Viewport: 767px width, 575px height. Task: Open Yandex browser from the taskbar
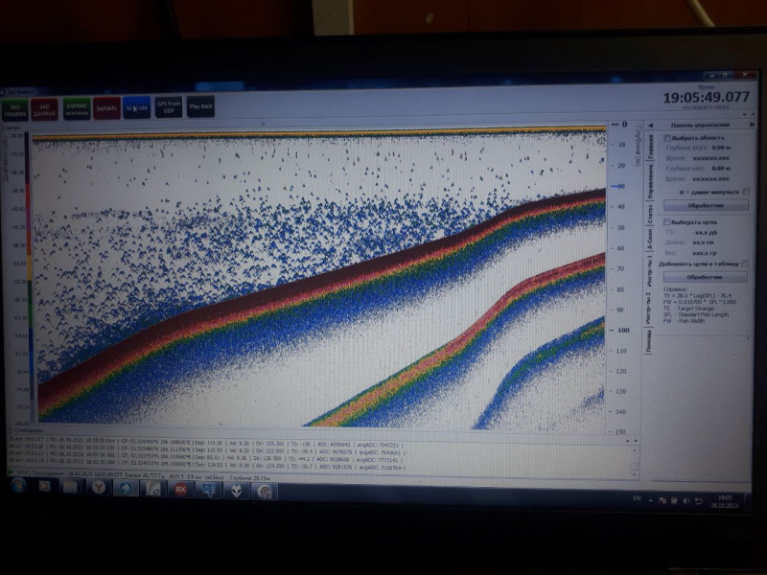pos(98,488)
